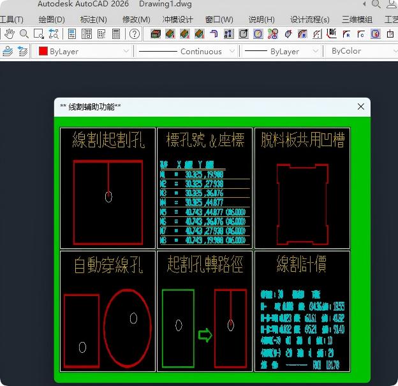Choose the 線割起割孔 function tile
This screenshot has height=386, width=398.
108,188
